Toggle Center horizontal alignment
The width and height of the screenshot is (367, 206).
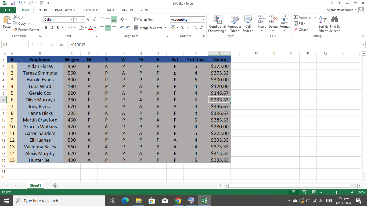pos(108,28)
